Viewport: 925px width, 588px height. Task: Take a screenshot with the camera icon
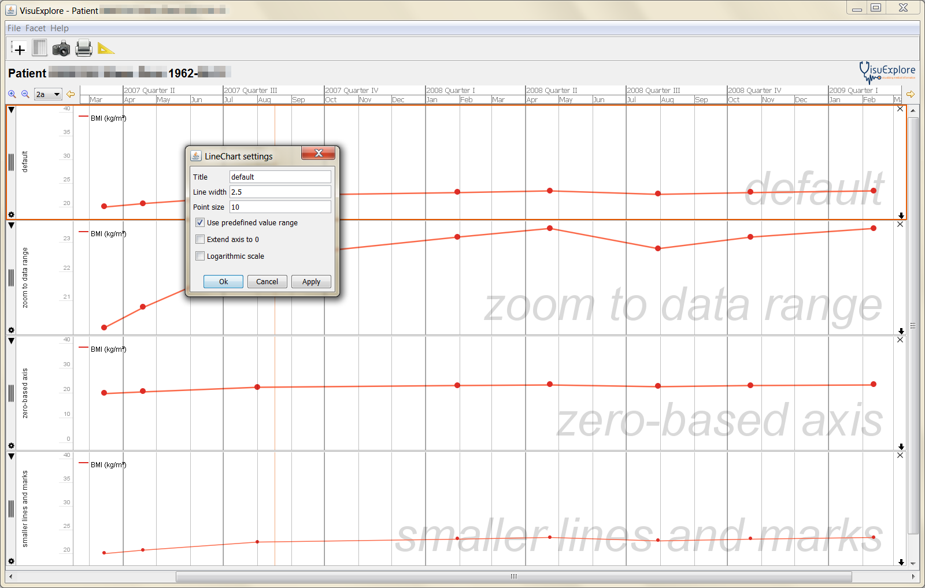click(61, 49)
